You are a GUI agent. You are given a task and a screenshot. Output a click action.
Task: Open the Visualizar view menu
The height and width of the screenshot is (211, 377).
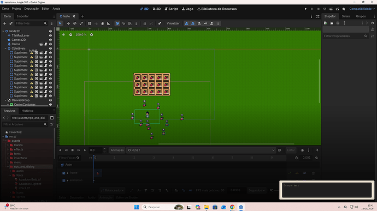pos(173,23)
